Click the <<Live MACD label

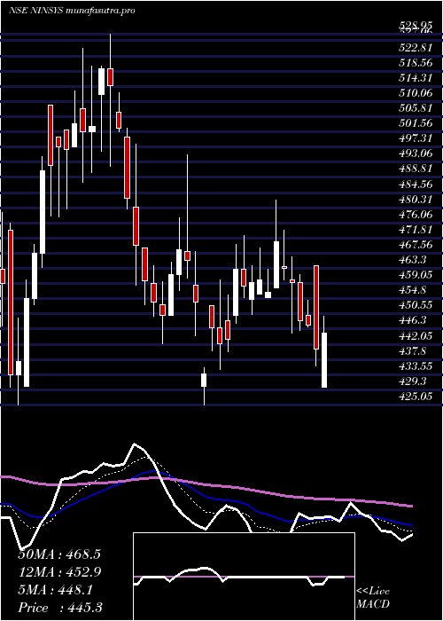click(x=373, y=598)
